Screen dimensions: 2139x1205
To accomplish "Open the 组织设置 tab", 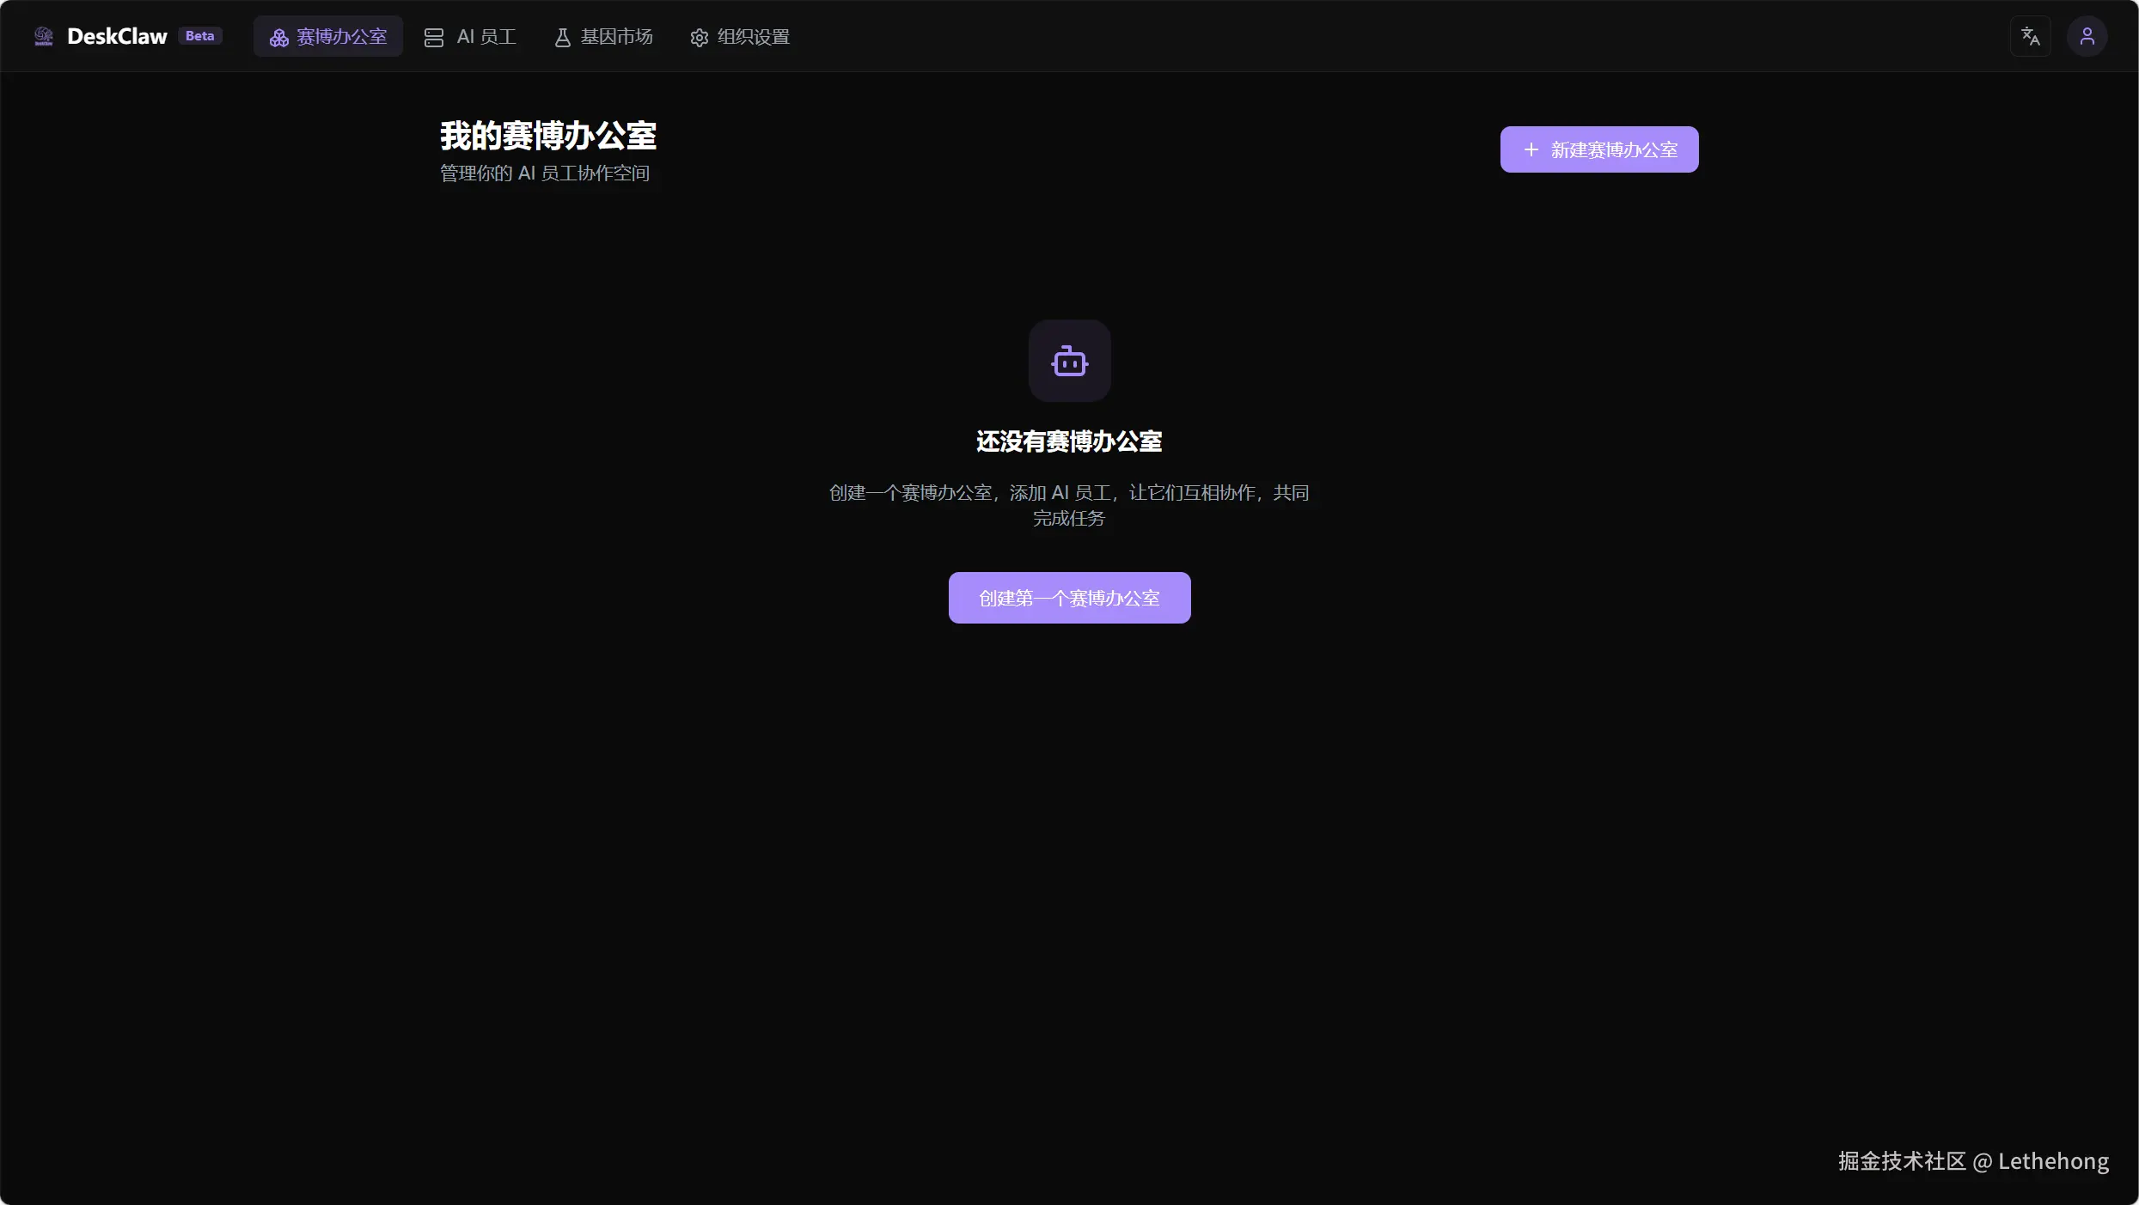I will tap(754, 37).
